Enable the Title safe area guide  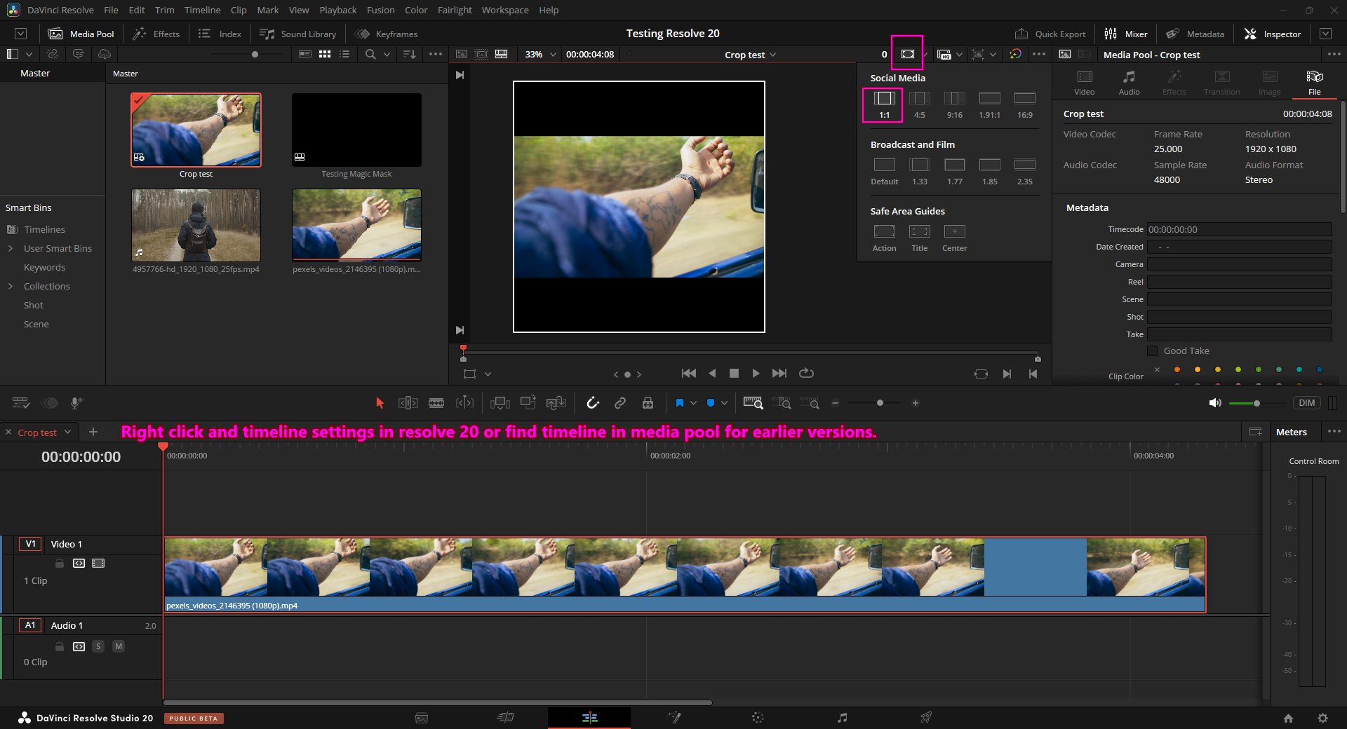pos(919,238)
